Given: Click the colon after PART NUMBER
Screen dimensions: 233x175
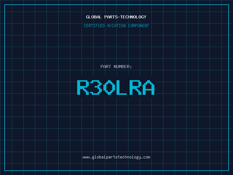Looking at the screenshot, I should click(131, 66).
